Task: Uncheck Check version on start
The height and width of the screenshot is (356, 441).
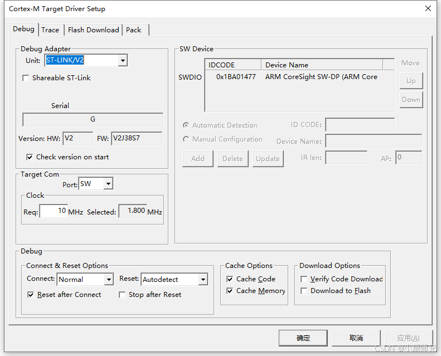Action: (30, 157)
